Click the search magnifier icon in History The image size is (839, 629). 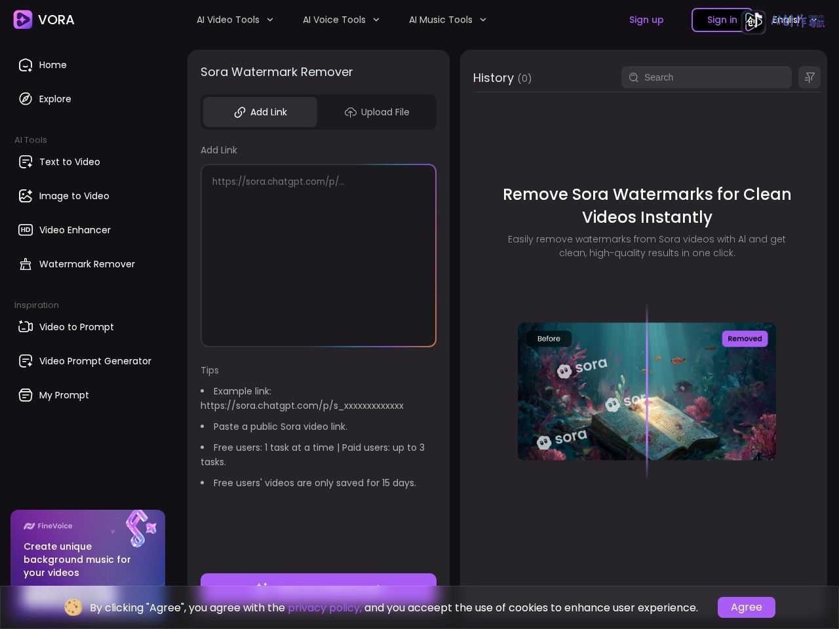tap(634, 77)
